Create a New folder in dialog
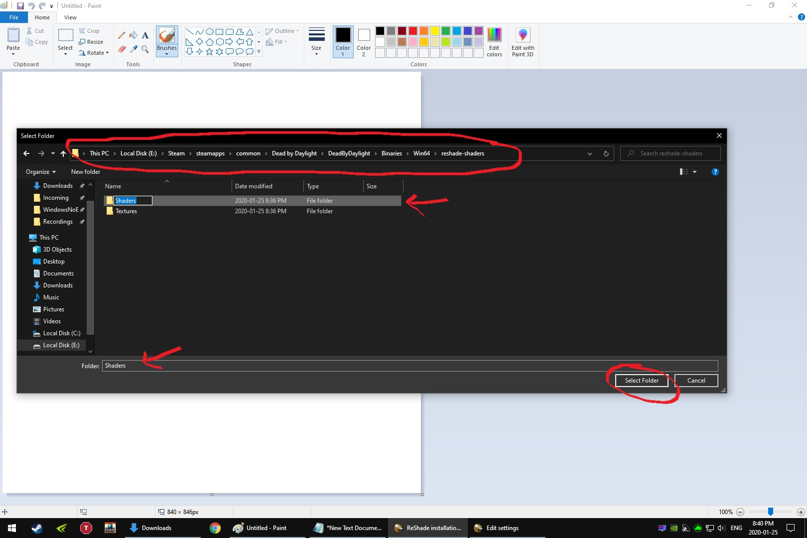 pos(86,172)
